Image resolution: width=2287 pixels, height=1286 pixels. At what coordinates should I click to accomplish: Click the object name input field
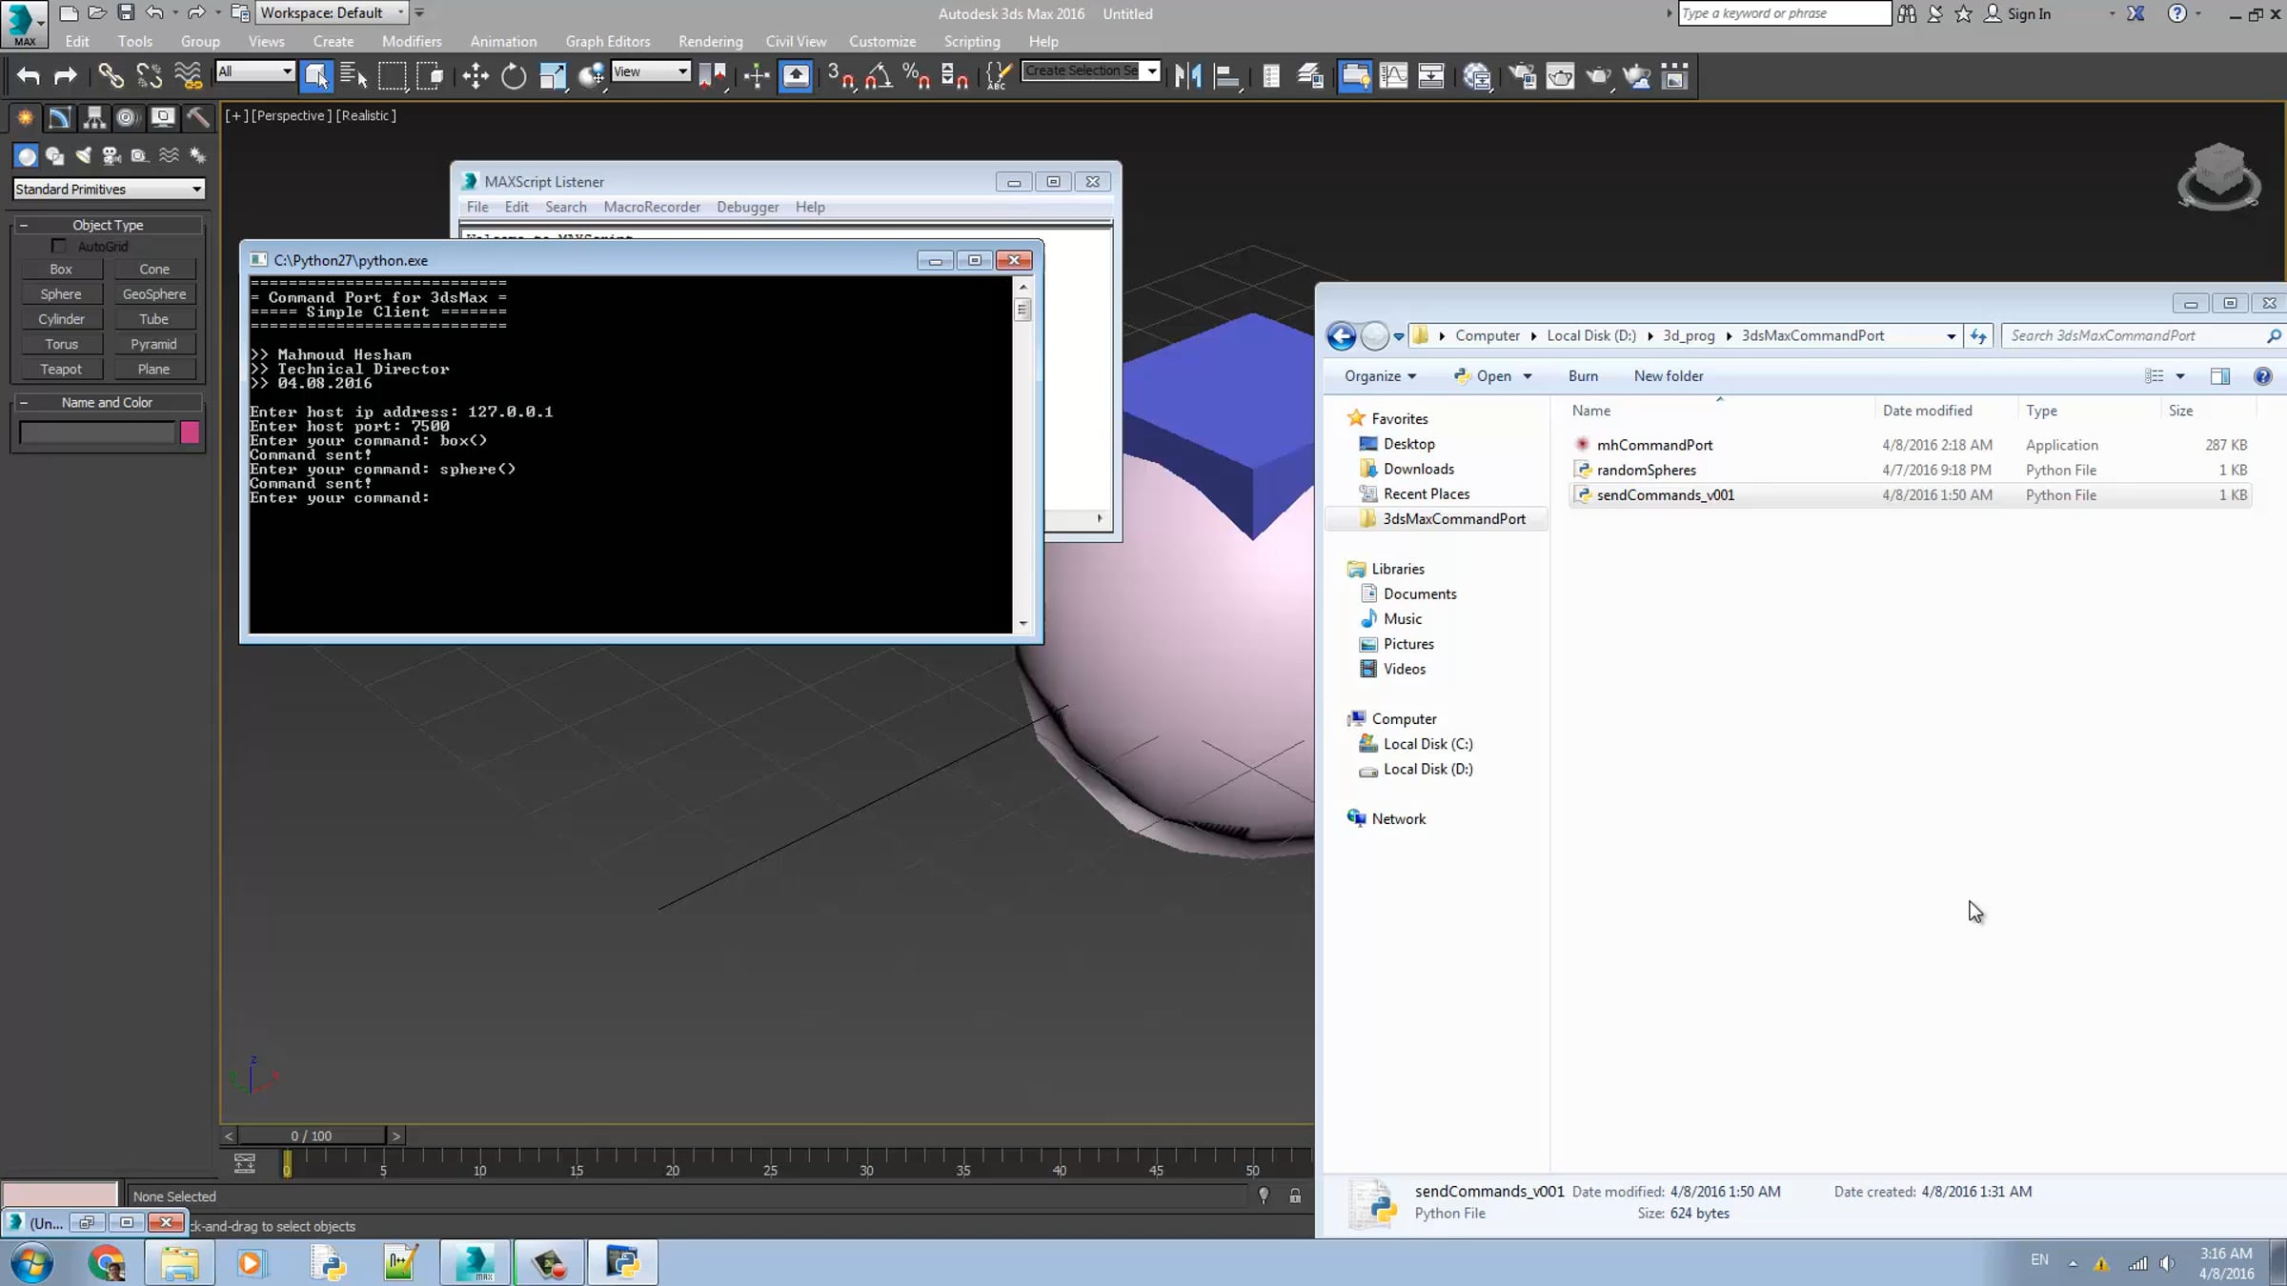pos(97,433)
